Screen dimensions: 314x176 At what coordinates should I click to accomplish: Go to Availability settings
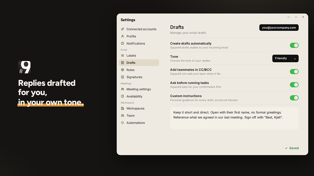(139, 97)
